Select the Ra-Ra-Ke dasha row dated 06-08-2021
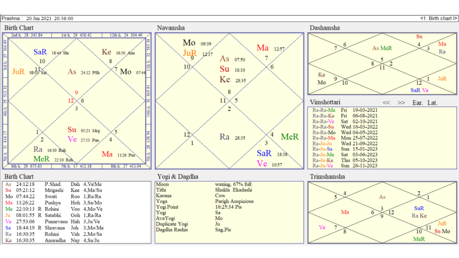This screenshot has height=258, width=459. [345, 116]
